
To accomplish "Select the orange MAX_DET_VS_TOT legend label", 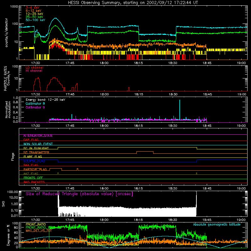I will pos(39,231).
